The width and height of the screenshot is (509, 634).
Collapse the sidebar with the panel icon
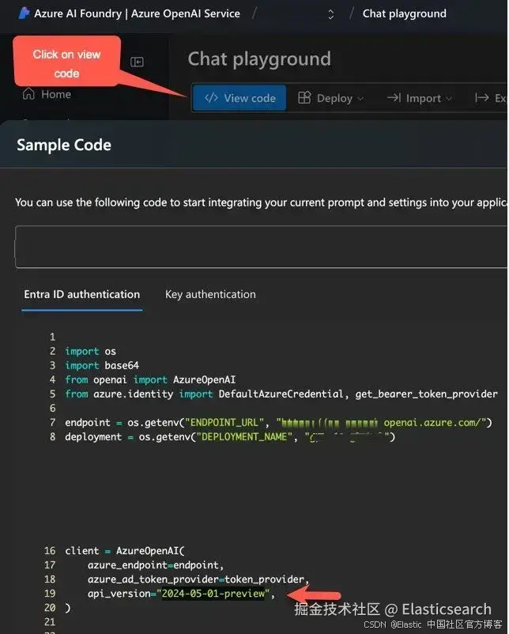pos(137,62)
